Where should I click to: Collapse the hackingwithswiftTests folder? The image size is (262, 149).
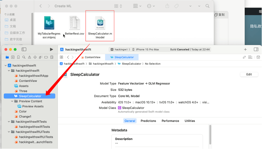(x=9, y=121)
